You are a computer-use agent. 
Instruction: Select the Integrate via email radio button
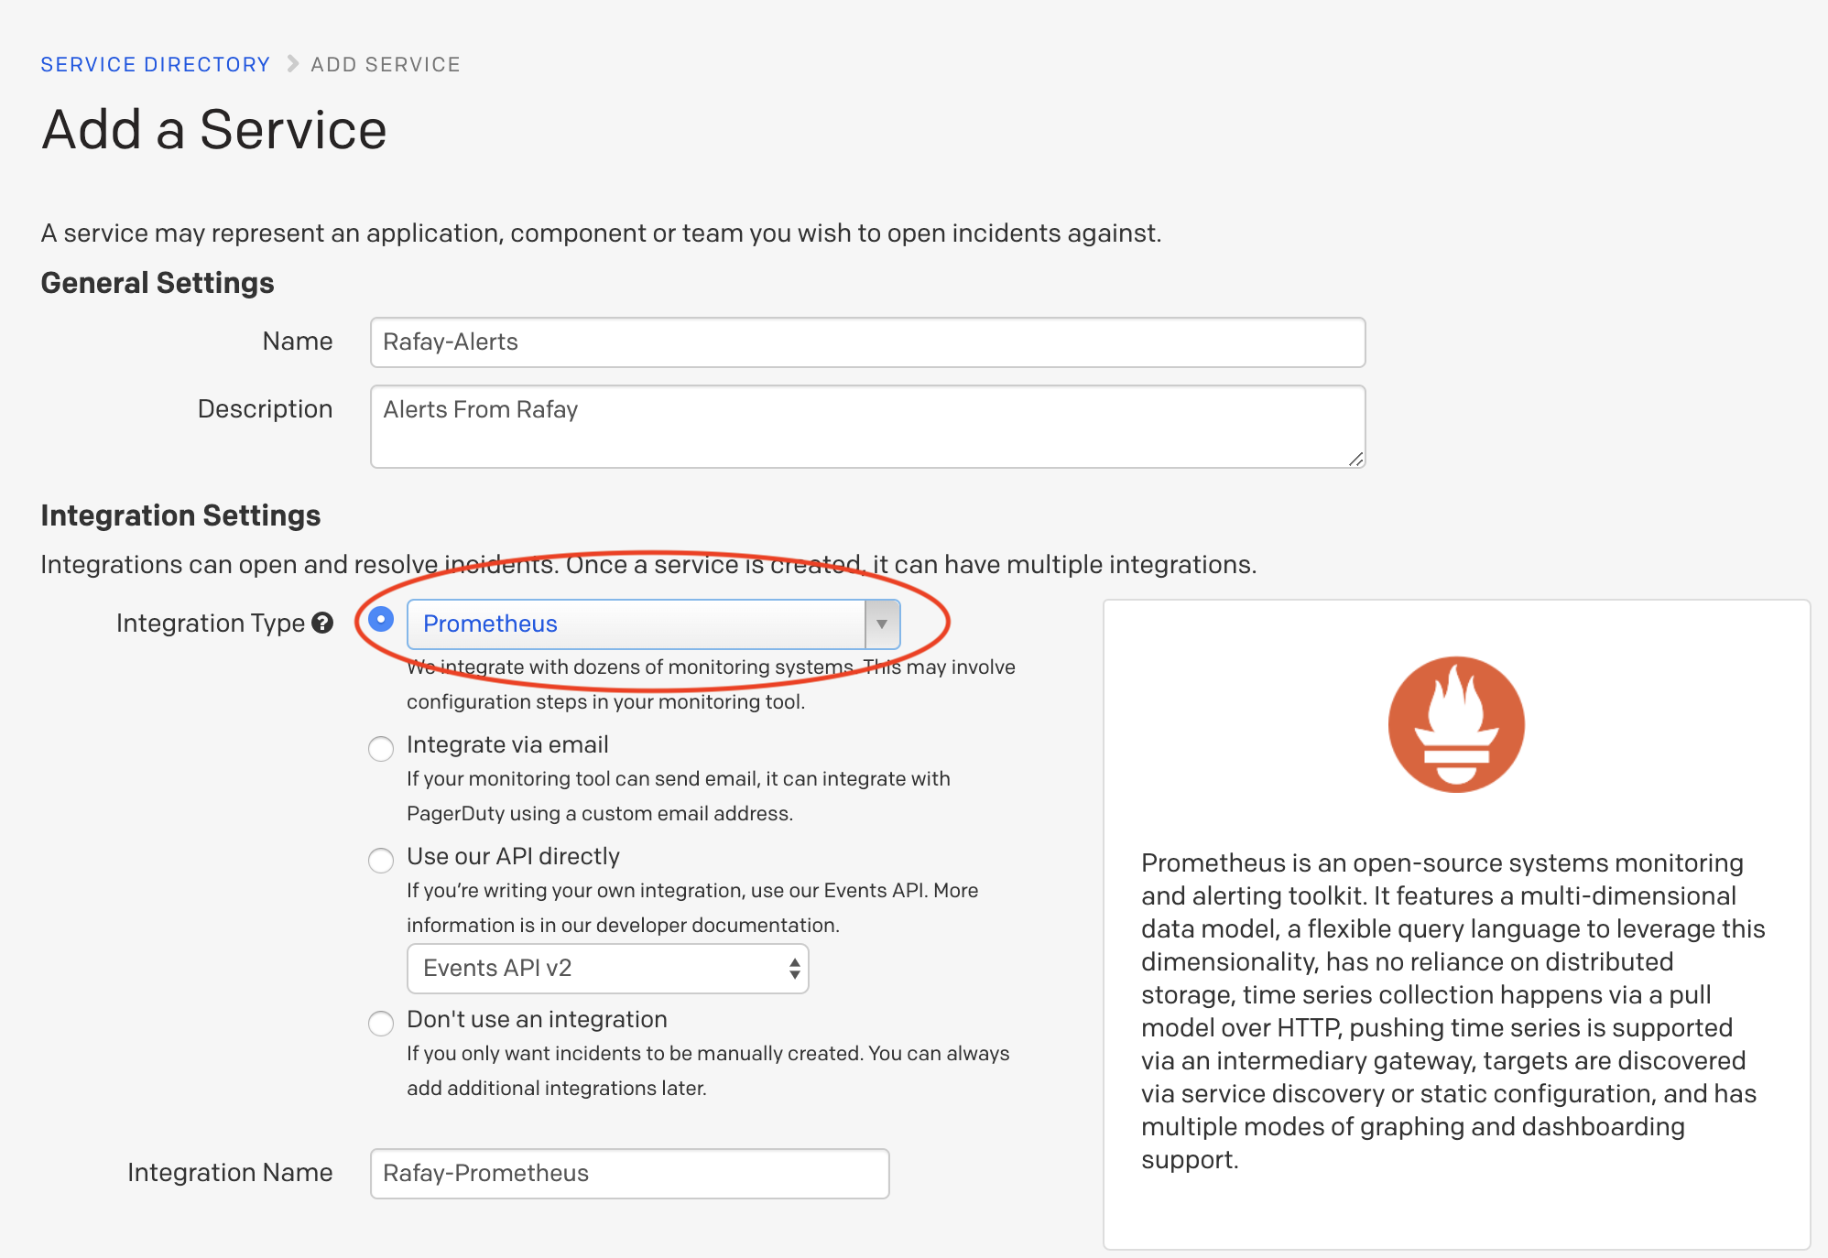point(384,747)
